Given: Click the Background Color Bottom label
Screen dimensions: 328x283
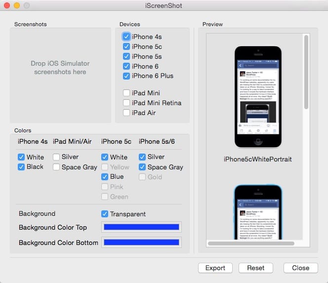Looking at the screenshot, I should (x=58, y=243).
